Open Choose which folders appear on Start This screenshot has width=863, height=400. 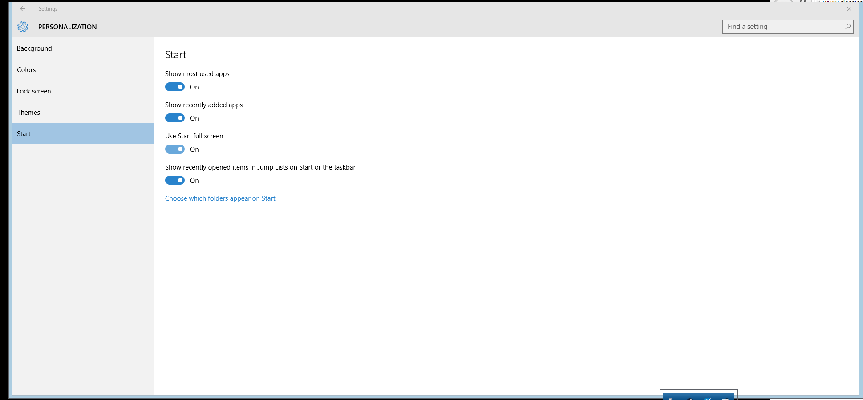(220, 198)
